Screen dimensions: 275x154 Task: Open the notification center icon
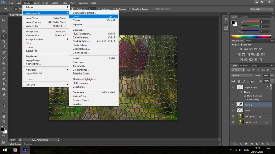point(268,150)
